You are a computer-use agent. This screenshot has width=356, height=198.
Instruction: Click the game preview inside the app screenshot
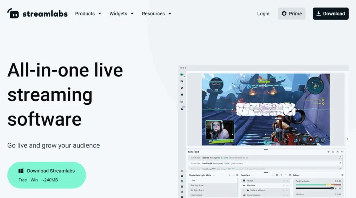pyautogui.click(x=266, y=109)
